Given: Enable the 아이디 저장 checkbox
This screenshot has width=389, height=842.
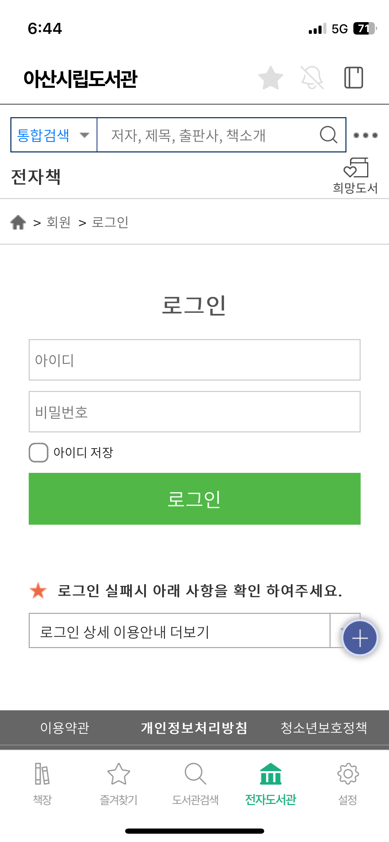Looking at the screenshot, I should [38, 452].
